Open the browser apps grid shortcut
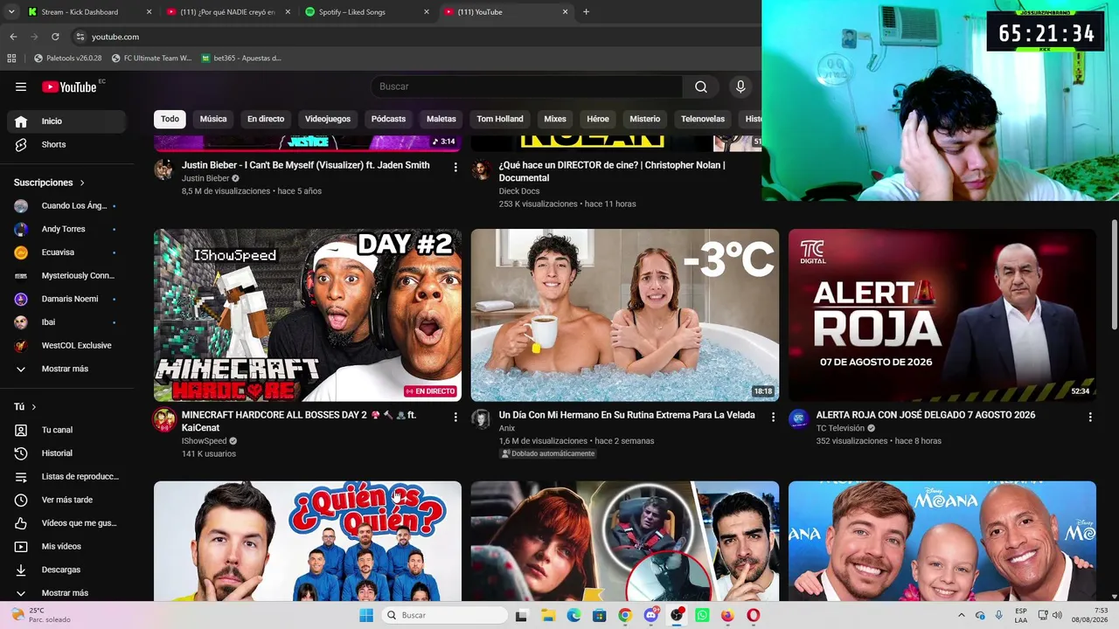This screenshot has width=1119, height=629. tap(11, 59)
